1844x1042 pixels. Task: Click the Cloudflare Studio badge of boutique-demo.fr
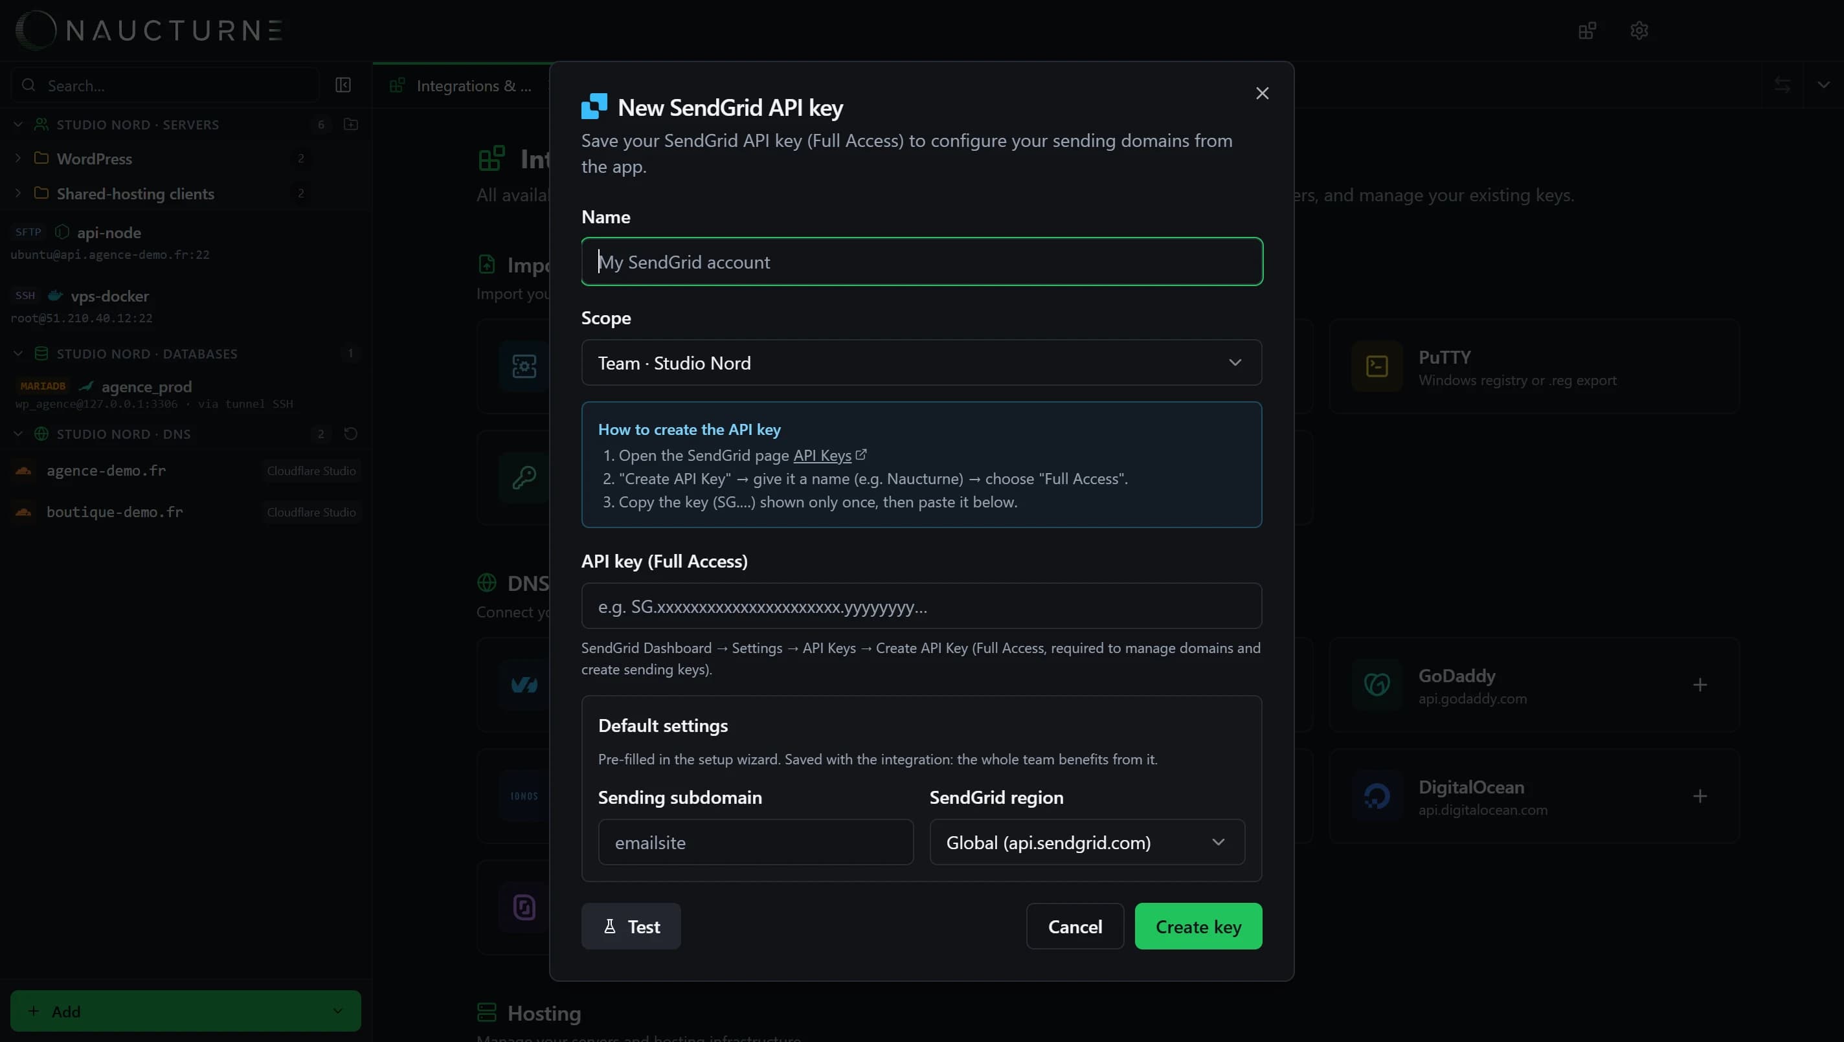311,513
